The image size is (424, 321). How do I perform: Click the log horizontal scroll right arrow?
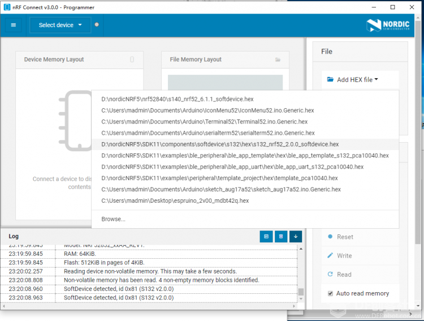point(294,306)
